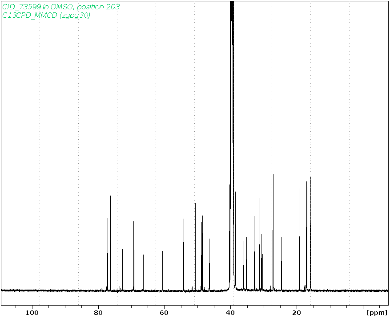Click the title text 'CID_73599 in DMSO, position 203'
Viewport: 390px width, 318px height.
(x=61, y=7)
